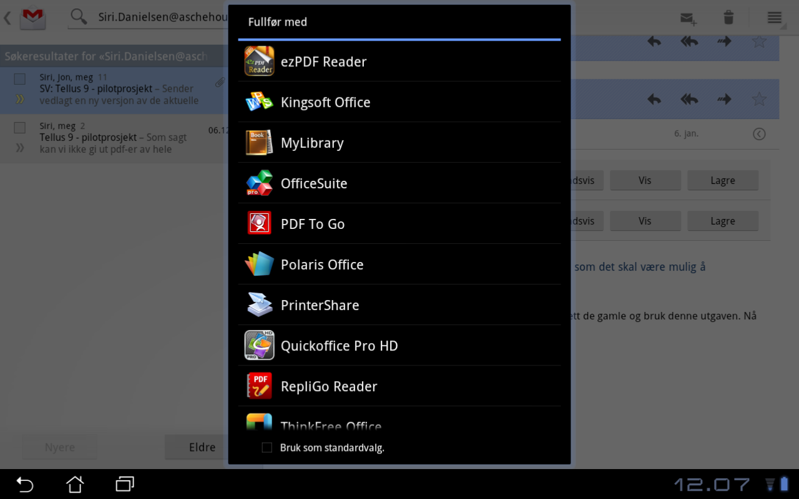Open the Tellus 9 - pilotprosjekt conversation

(114, 138)
